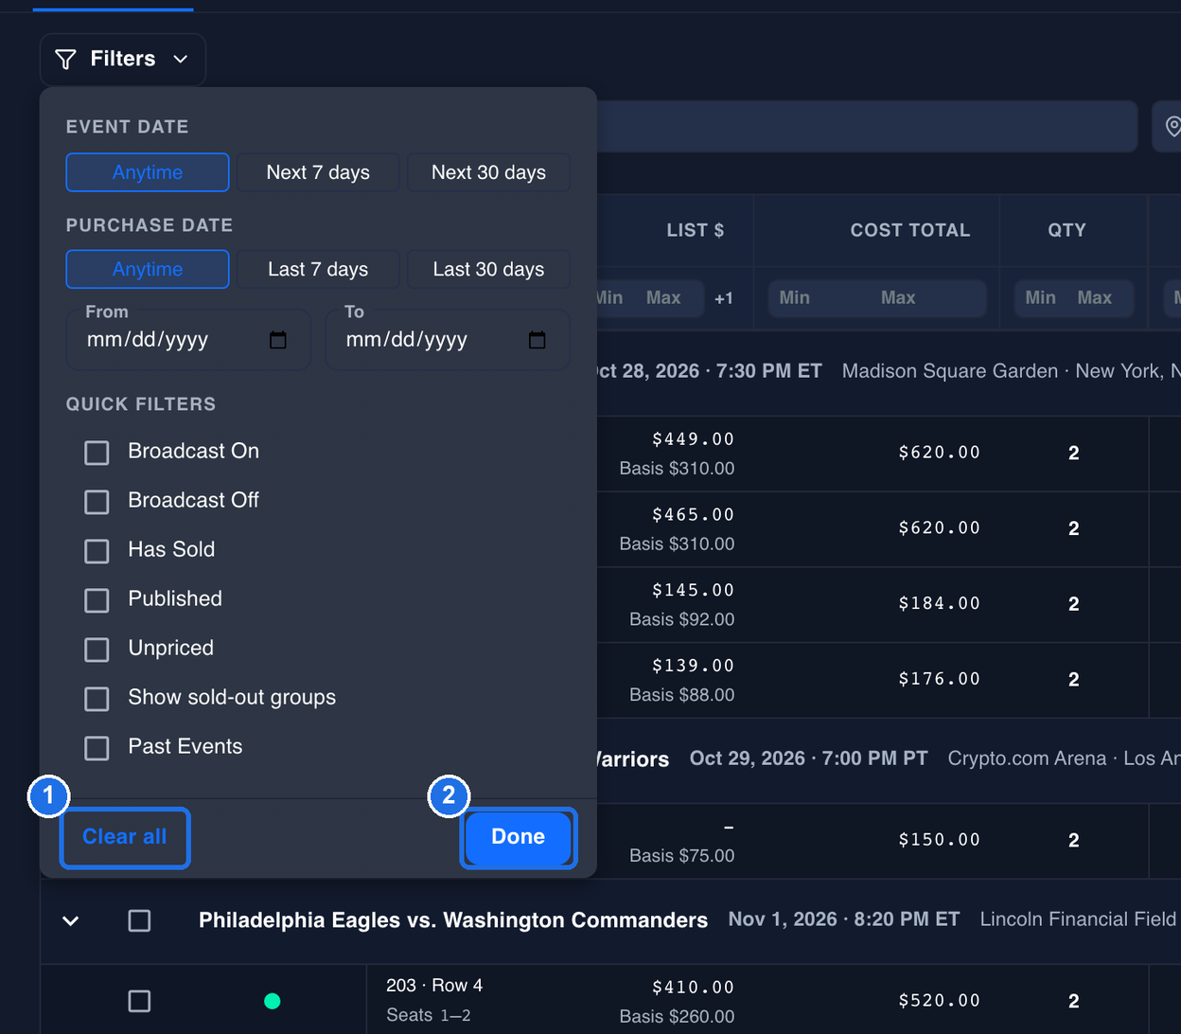Image resolution: width=1181 pixels, height=1034 pixels.
Task: Choose Next 30 days event date
Action: (488, 172)
